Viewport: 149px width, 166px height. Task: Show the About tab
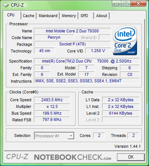click(x=102, y=16)
